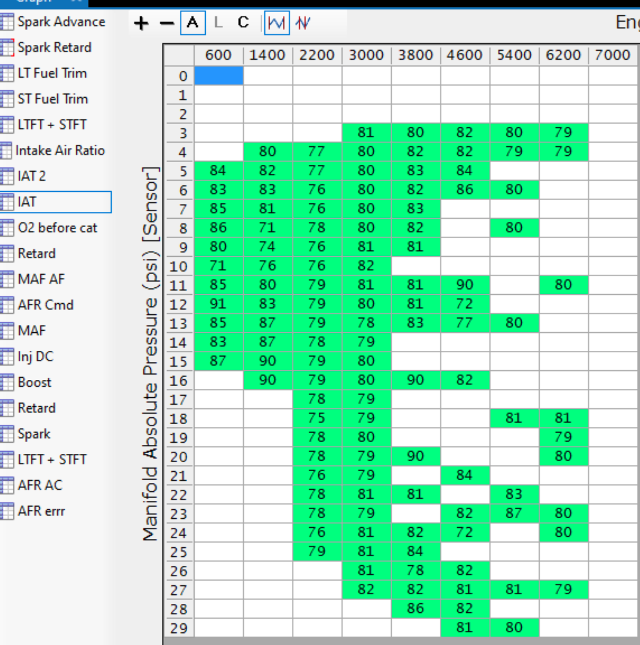This screenshot has height=645, width=640.
Task: Select the 600 RPM column header
Action: click(218, 55)
